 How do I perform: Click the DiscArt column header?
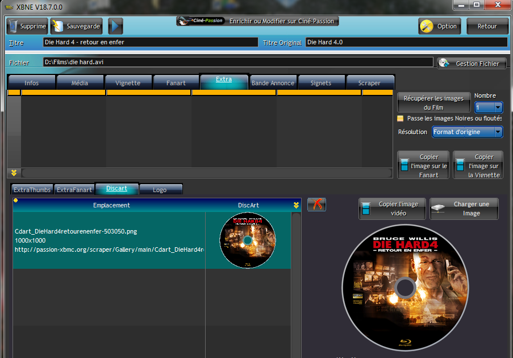tap(248, 205)
